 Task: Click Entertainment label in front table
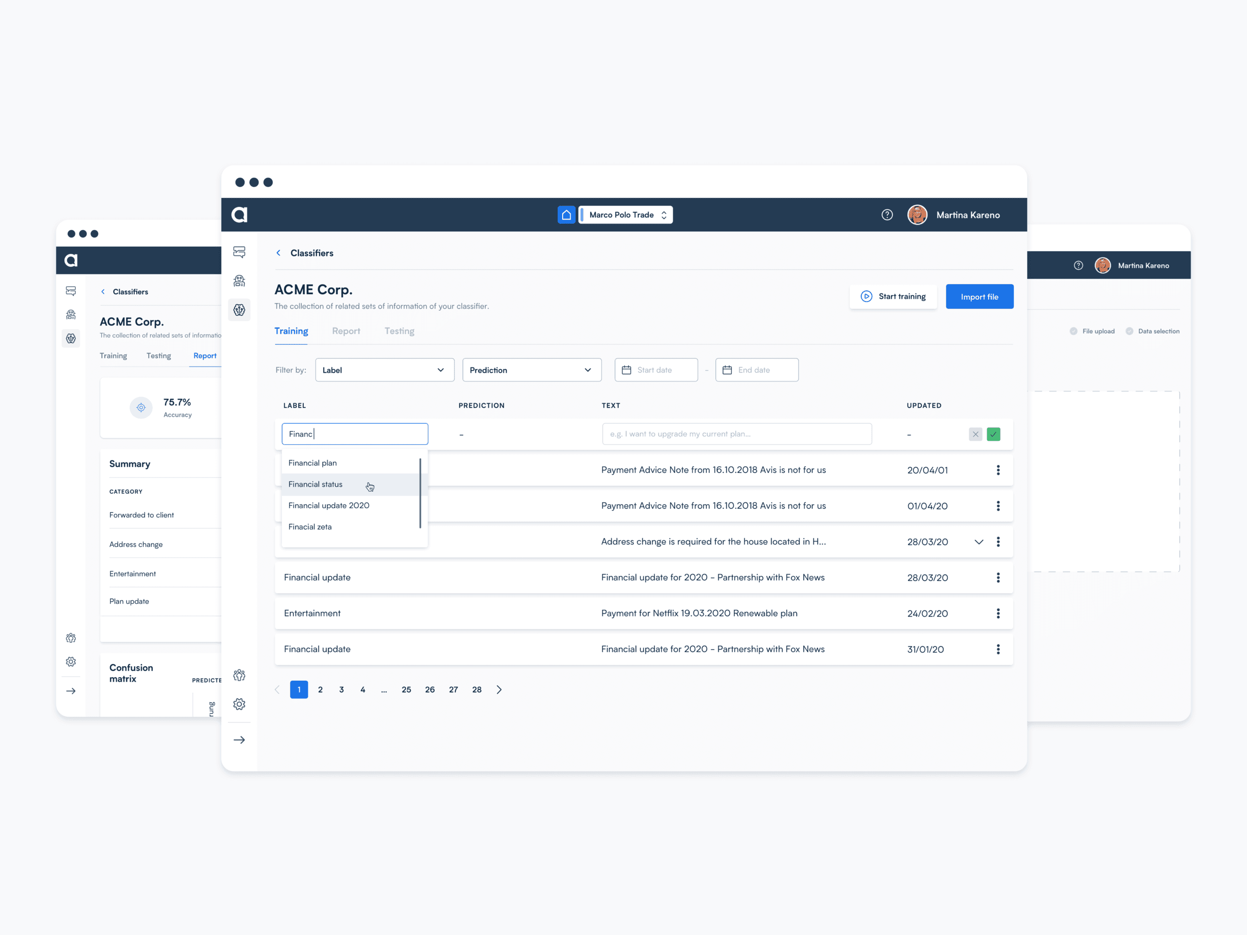click(x=312, y=613)
